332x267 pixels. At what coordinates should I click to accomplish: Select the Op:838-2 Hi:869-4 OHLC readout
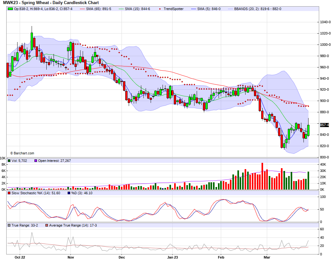(43, 9)
